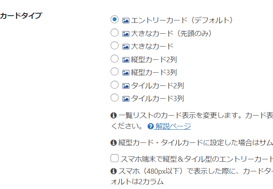Click image icon beside タイルカード2列

click(126, 85)
